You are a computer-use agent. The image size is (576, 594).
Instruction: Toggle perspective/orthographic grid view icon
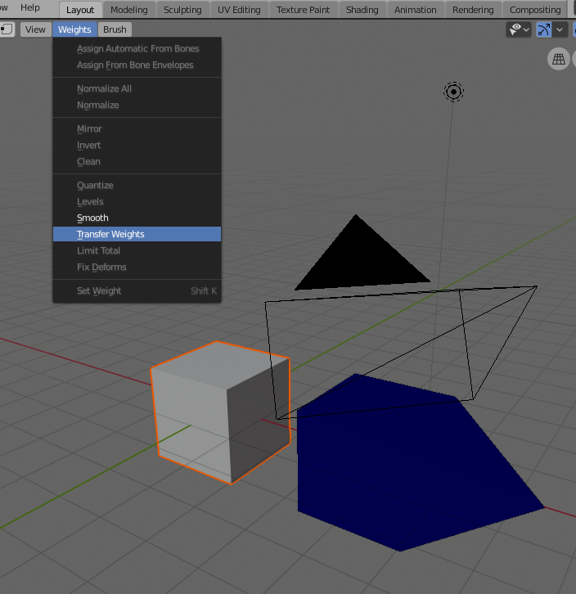(559, 59)
